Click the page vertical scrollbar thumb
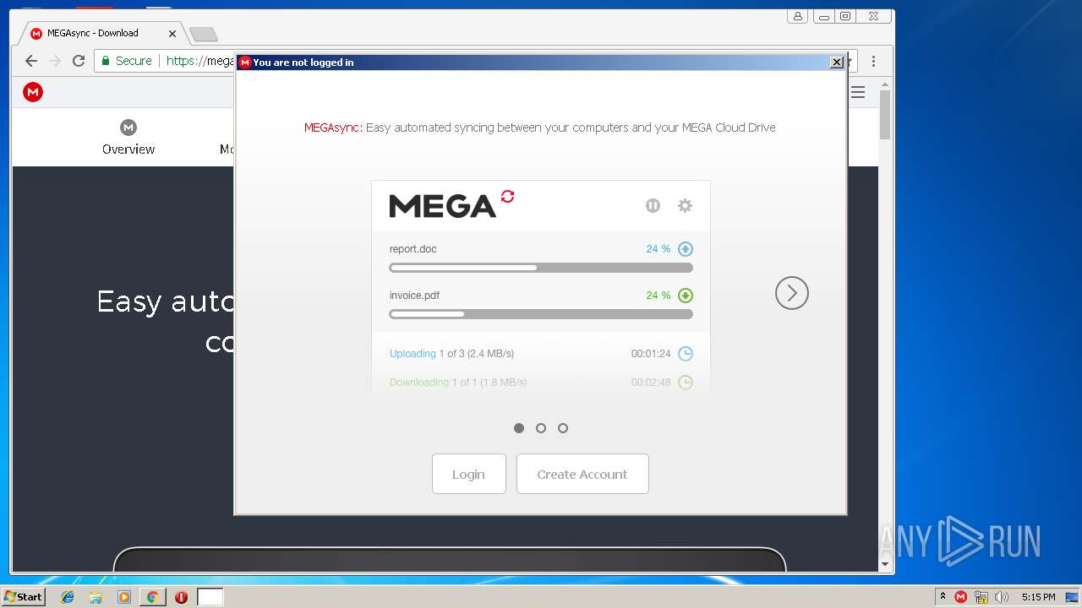The image size is (1082, 608). pos(885,115)
